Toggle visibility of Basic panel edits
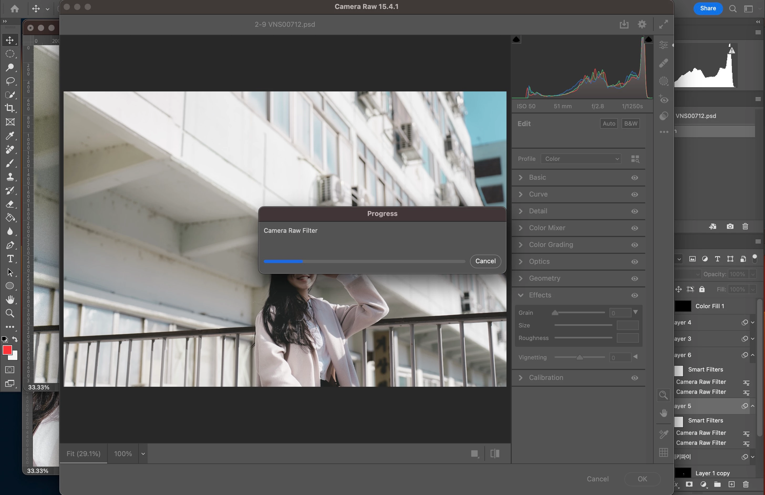The height and width of the screenshot is (495, 765). [x=634, y=178]
